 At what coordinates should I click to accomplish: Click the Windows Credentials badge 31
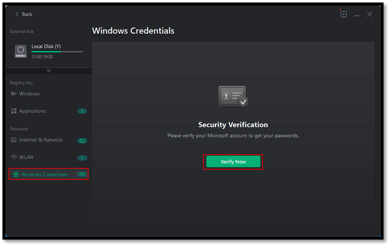[x=82, y=174]
